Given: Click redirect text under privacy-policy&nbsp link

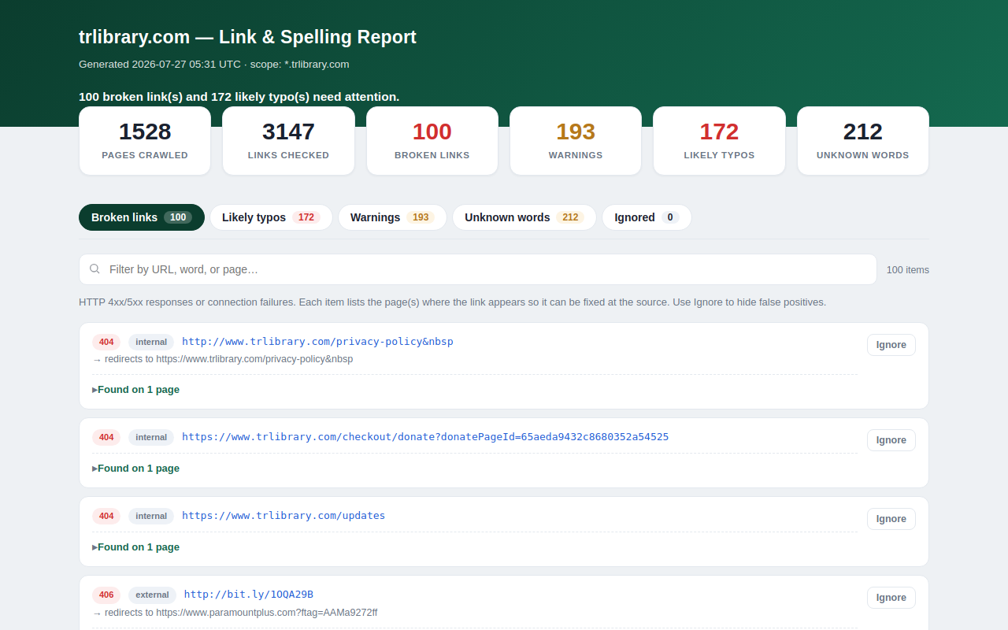Looking at the screenshot, I should pyautogui.click(x=223, y=359).
